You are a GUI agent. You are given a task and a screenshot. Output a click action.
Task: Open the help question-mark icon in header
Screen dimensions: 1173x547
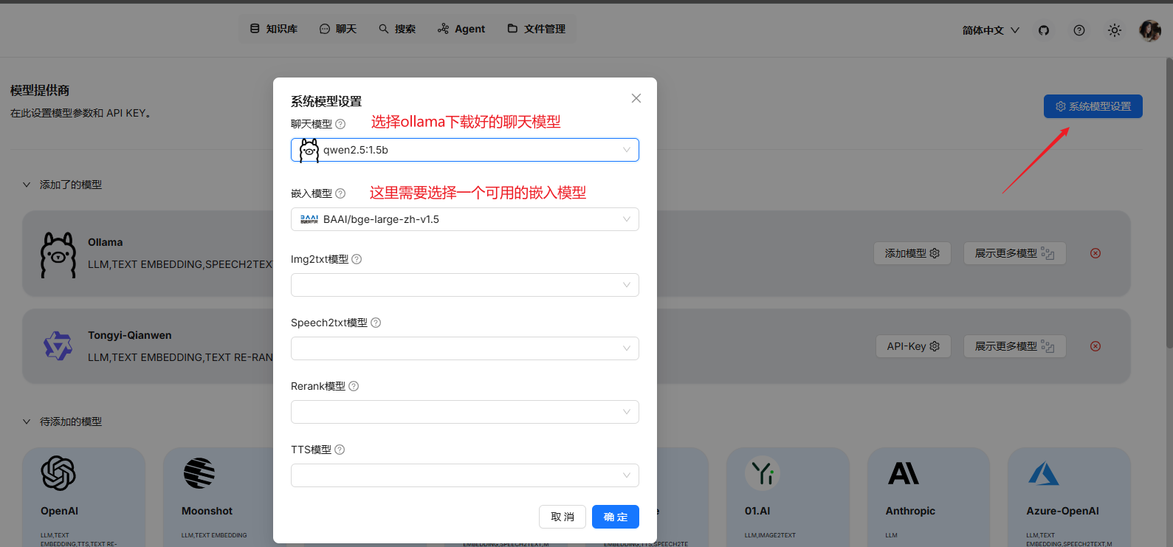pos(1079,30)
